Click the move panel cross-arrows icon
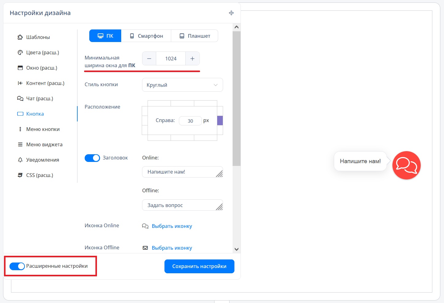 pos(231,13)
